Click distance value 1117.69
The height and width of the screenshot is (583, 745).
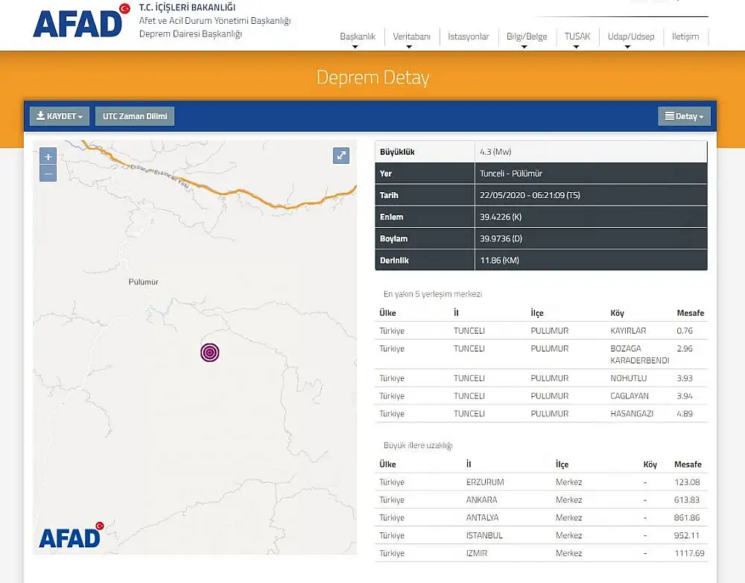[689, 553]
